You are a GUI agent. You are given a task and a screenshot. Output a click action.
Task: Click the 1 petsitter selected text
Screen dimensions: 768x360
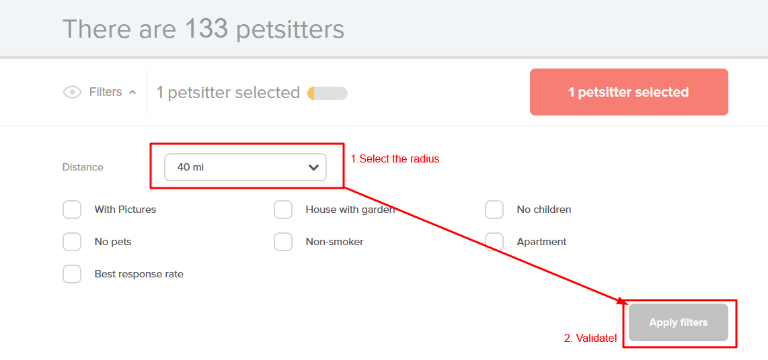pyautogui.click(x=228, y=93)
